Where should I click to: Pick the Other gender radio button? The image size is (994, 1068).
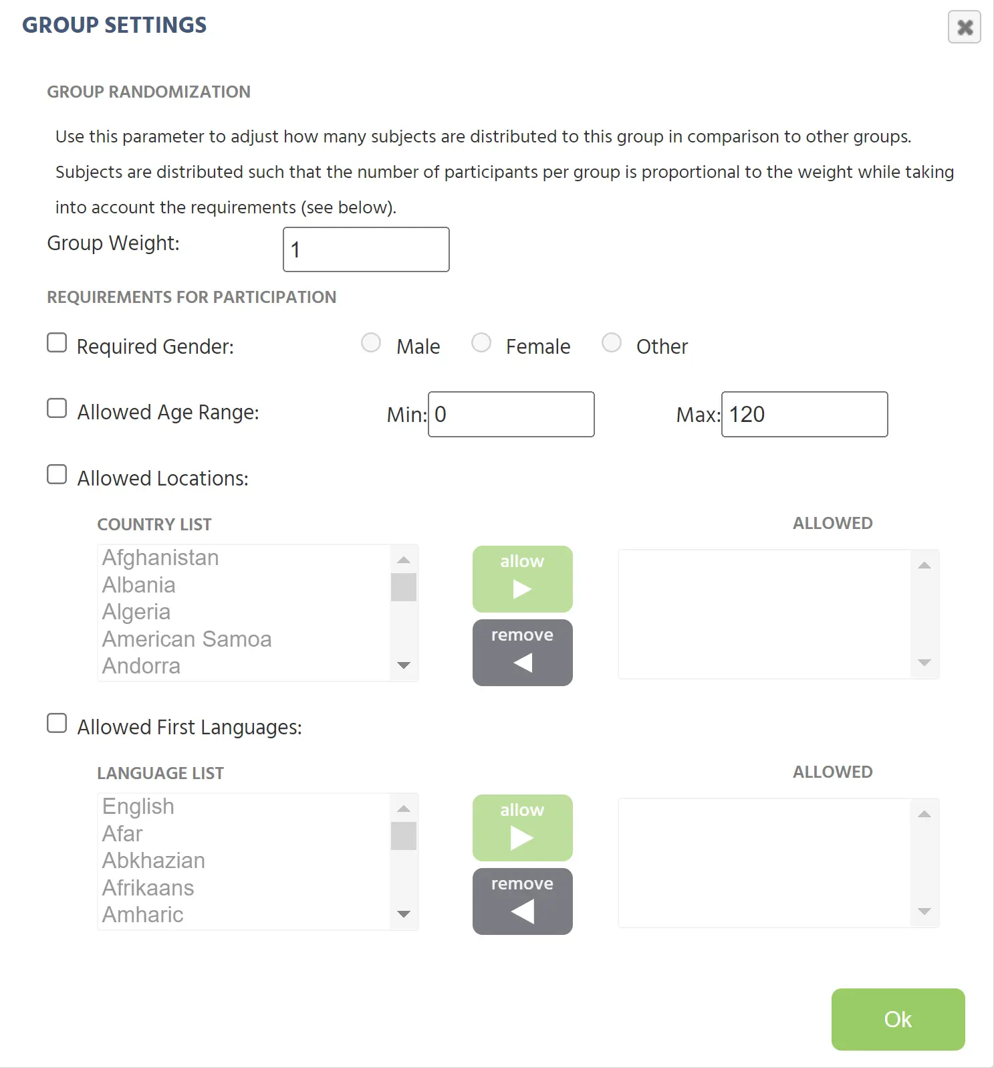[612, 343]
